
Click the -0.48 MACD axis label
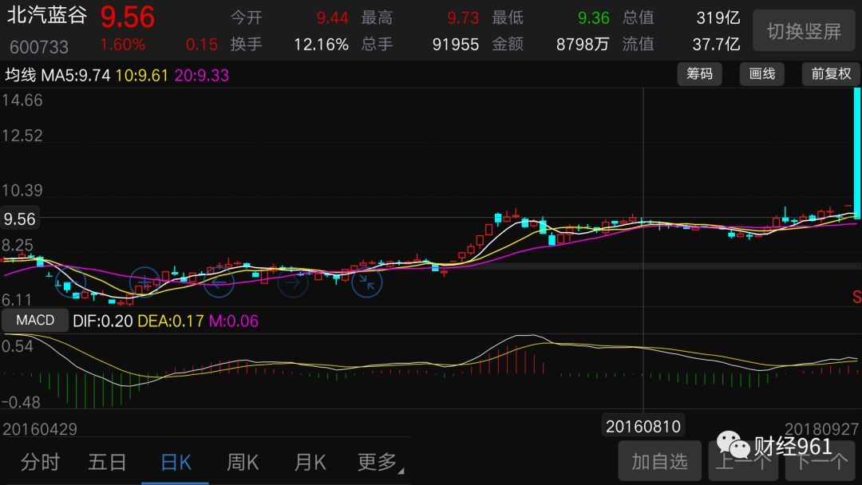tap(21, 402)
